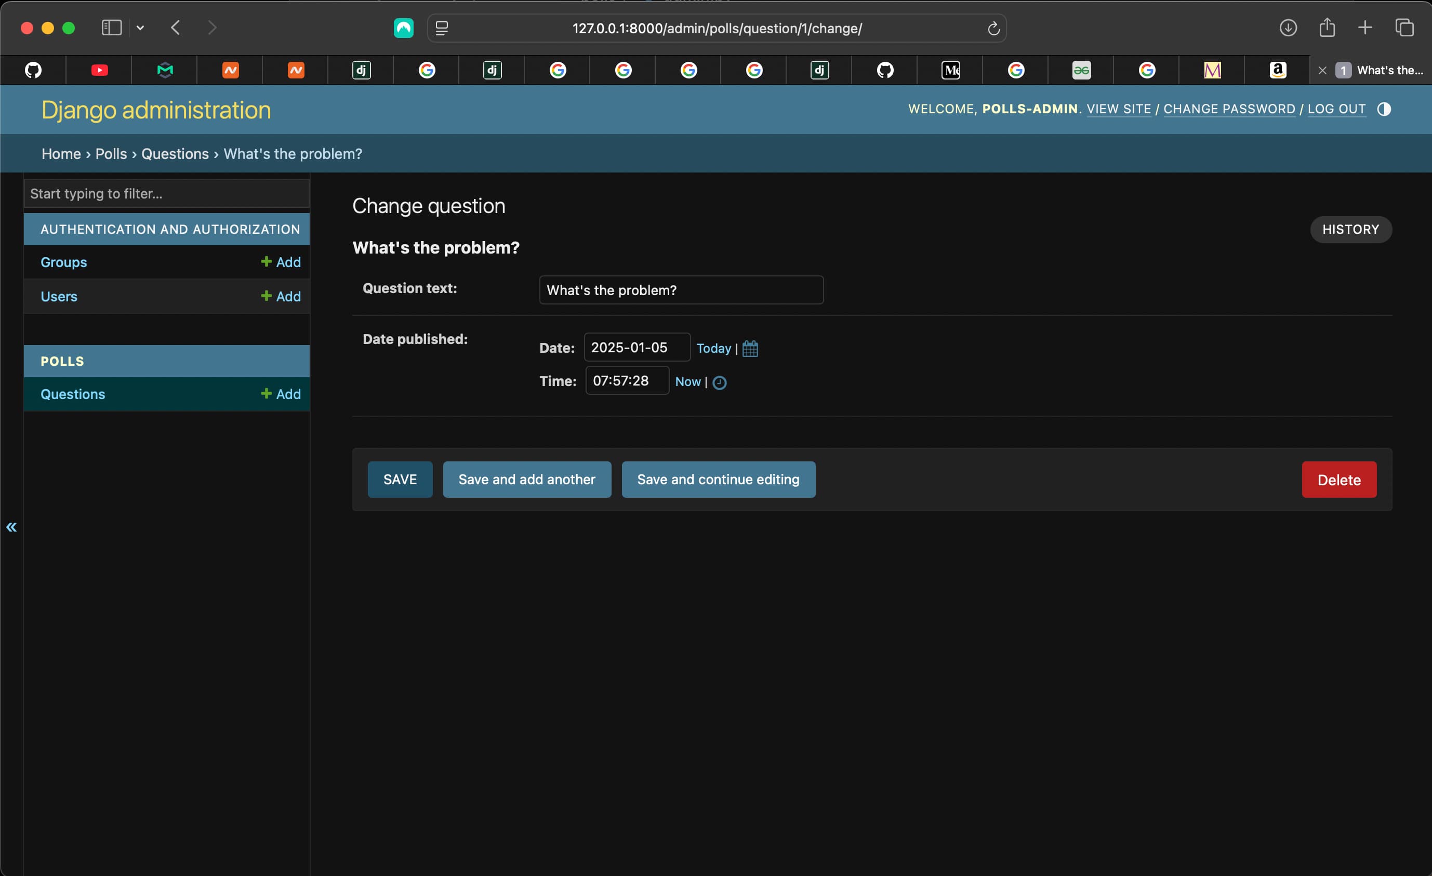Open the View Site link
Screen dimensions: 1432x876
coord(1119,109)
